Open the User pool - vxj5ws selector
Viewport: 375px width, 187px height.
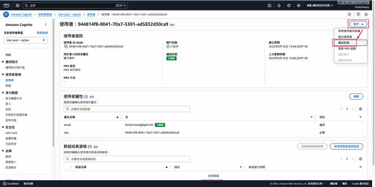coord(26,40)
